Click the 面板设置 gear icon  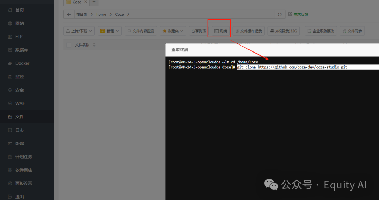[10, 183]
